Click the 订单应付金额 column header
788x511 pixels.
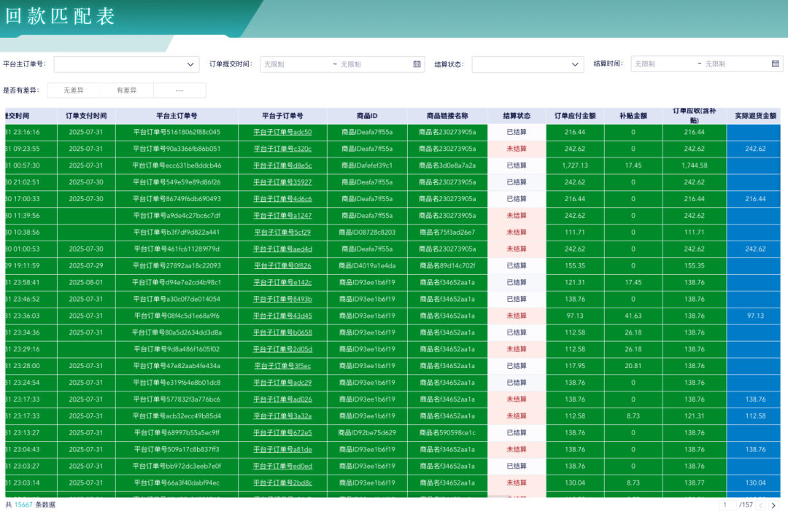coord(575,116)
